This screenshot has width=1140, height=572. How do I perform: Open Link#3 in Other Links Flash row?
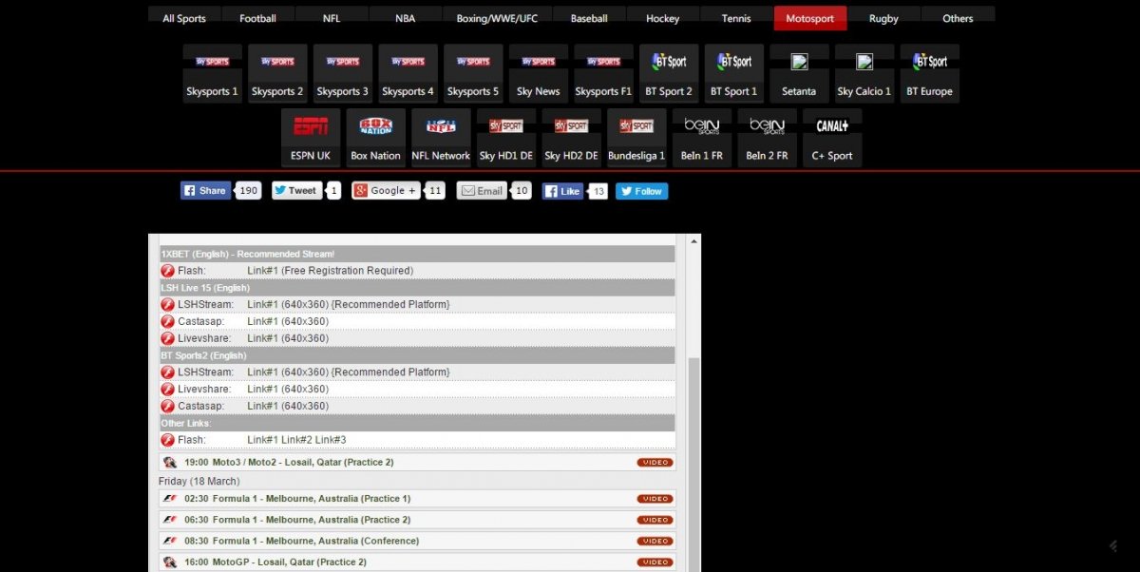pyautogui.click(x=331, y=440)
